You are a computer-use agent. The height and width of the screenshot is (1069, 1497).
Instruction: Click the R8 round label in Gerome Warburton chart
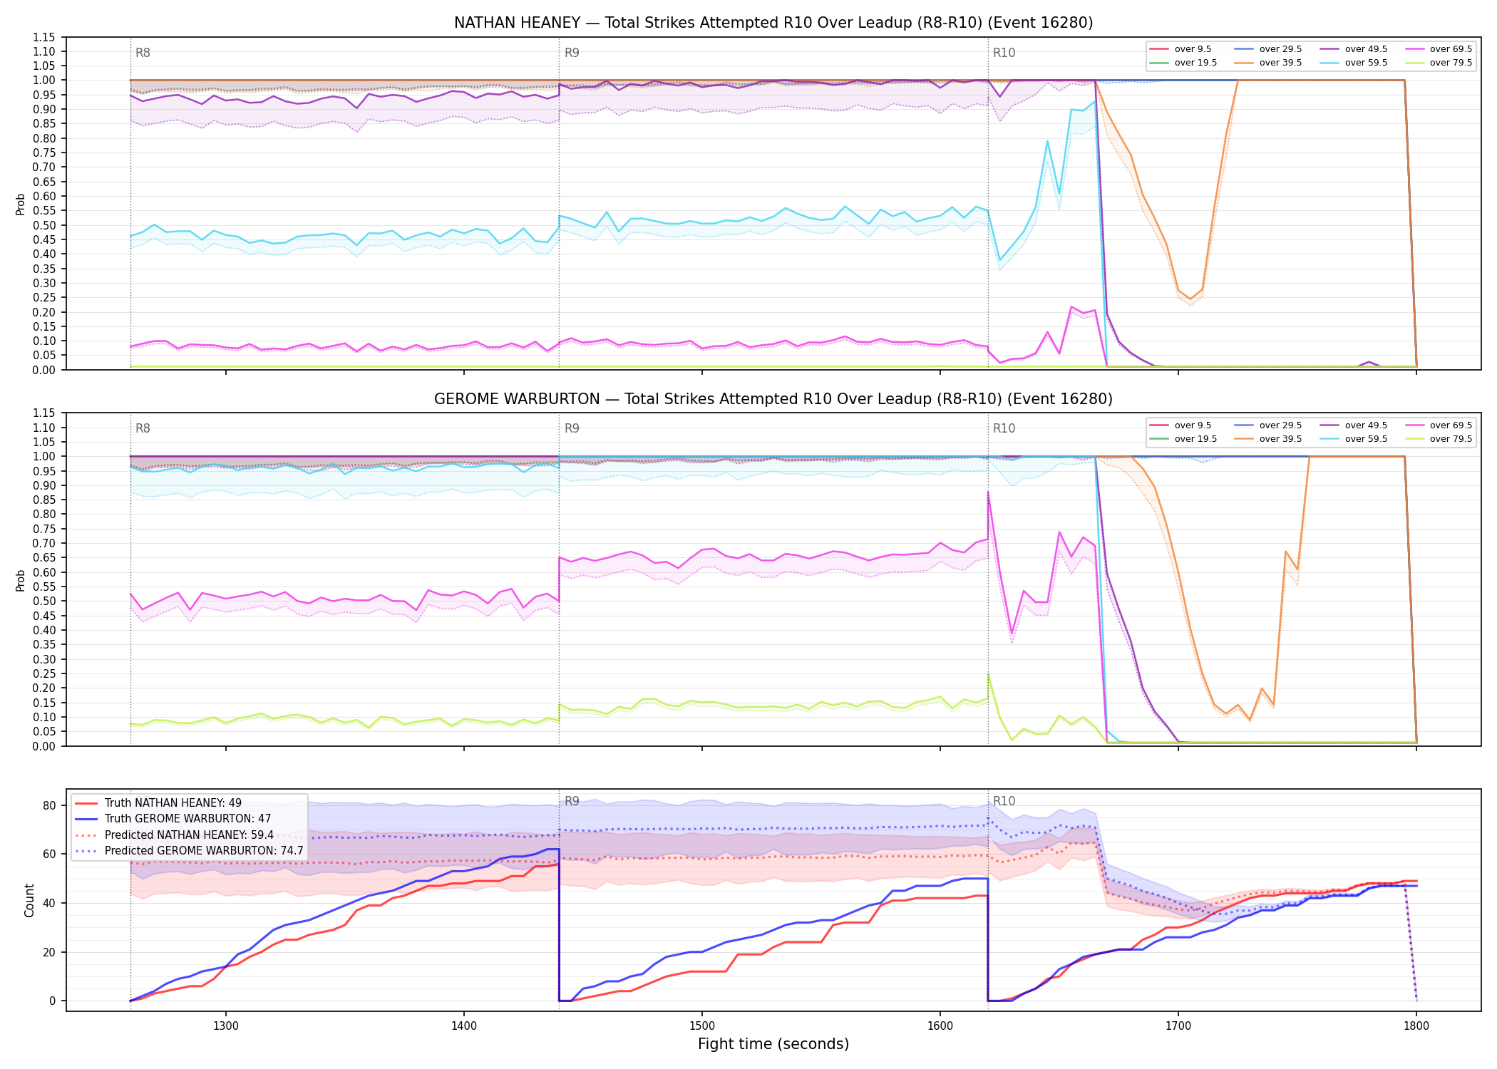(x=143, y=428)
